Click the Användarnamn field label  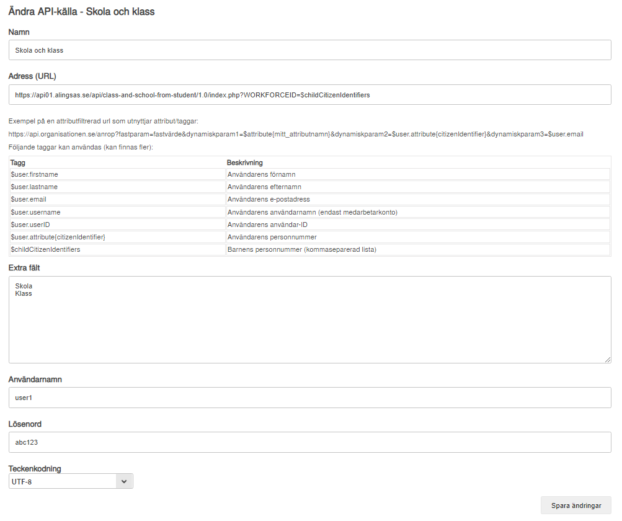coord(35,380)
